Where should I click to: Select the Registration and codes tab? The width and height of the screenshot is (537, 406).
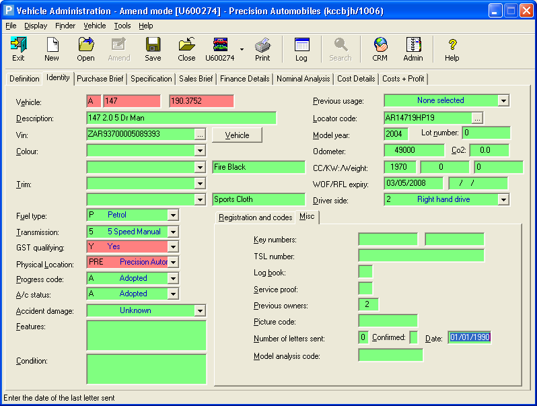pos(255,217)
